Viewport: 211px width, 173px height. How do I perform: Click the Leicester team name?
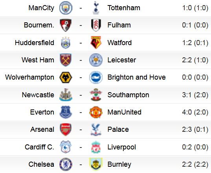tap(122, 60)
